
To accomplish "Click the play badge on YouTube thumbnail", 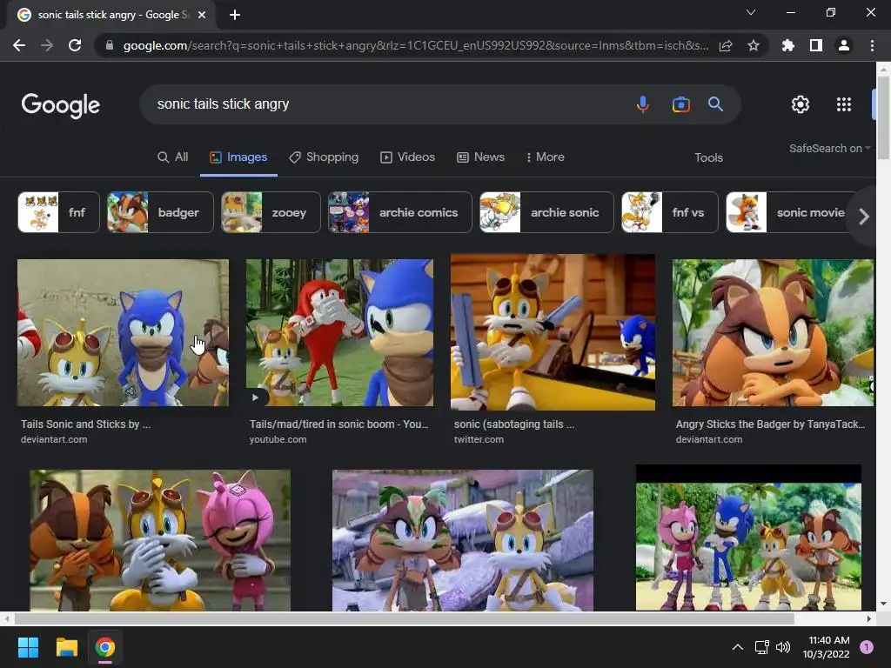I will pos(255,397).
